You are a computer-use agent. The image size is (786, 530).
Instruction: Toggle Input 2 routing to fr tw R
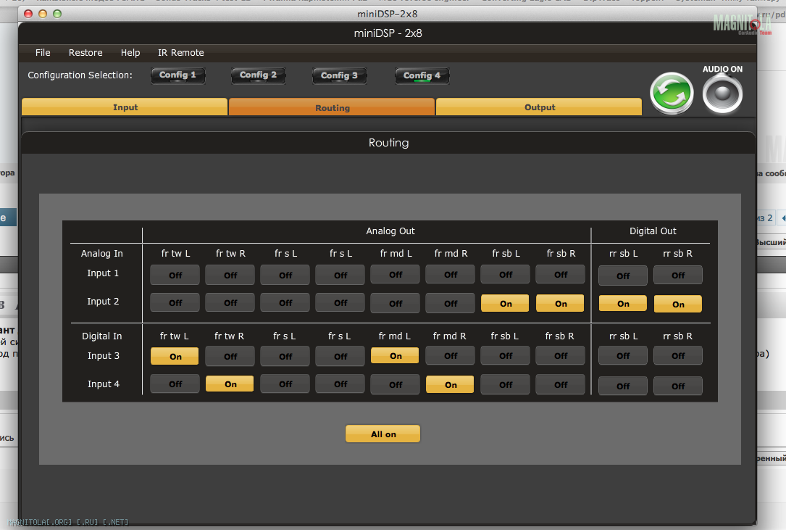[x=230, y=302]
